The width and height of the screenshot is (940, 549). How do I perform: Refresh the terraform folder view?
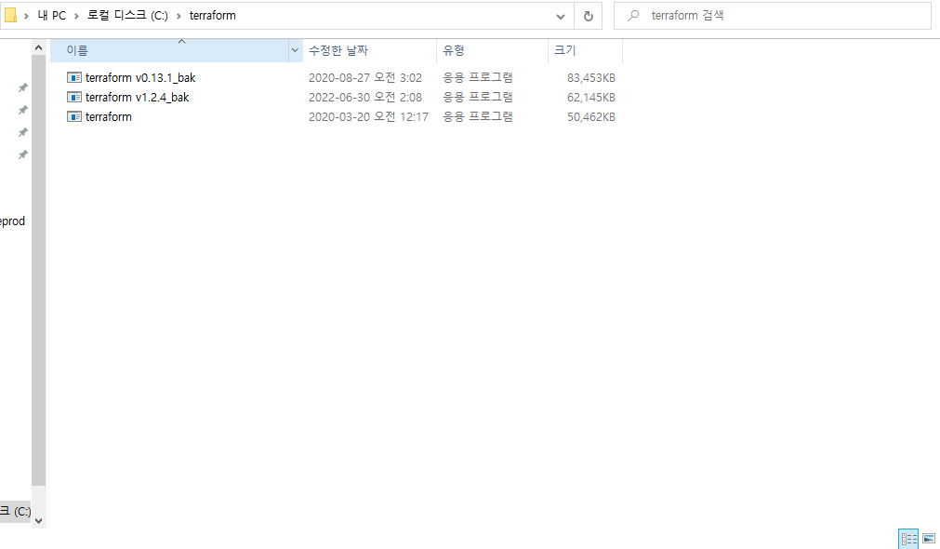[589, 16]
